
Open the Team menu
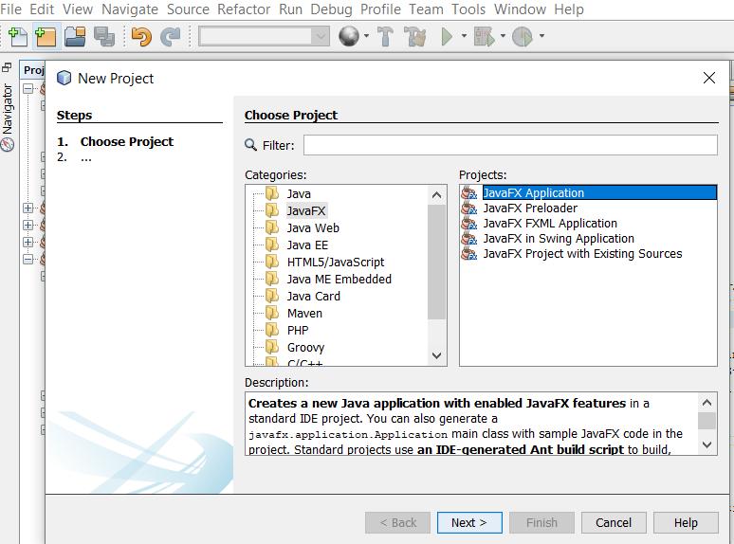[426, 9]
